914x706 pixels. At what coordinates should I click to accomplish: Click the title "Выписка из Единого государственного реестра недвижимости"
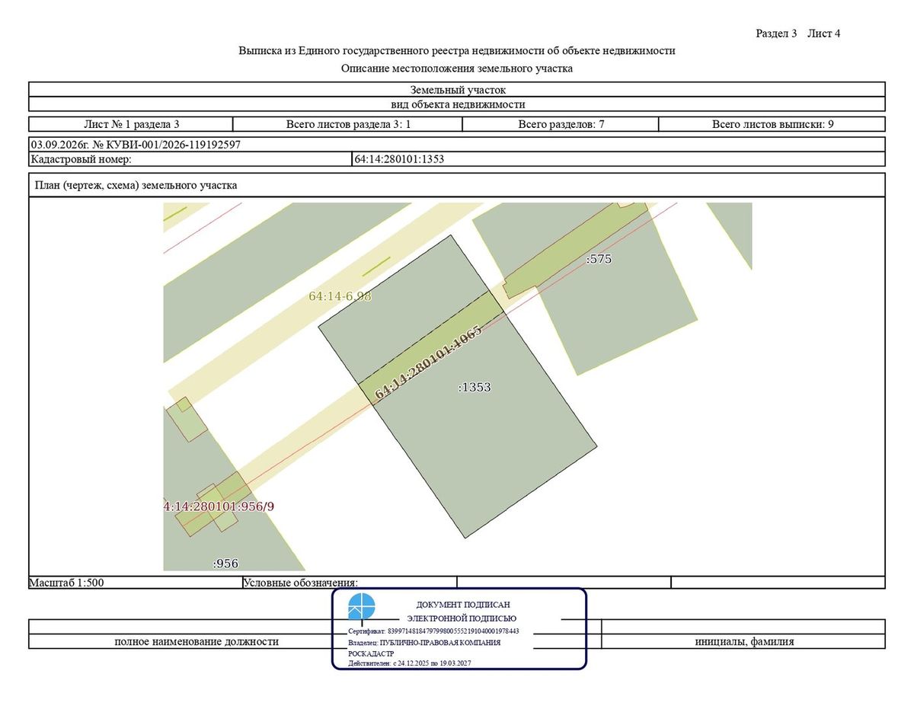point(457,51)
